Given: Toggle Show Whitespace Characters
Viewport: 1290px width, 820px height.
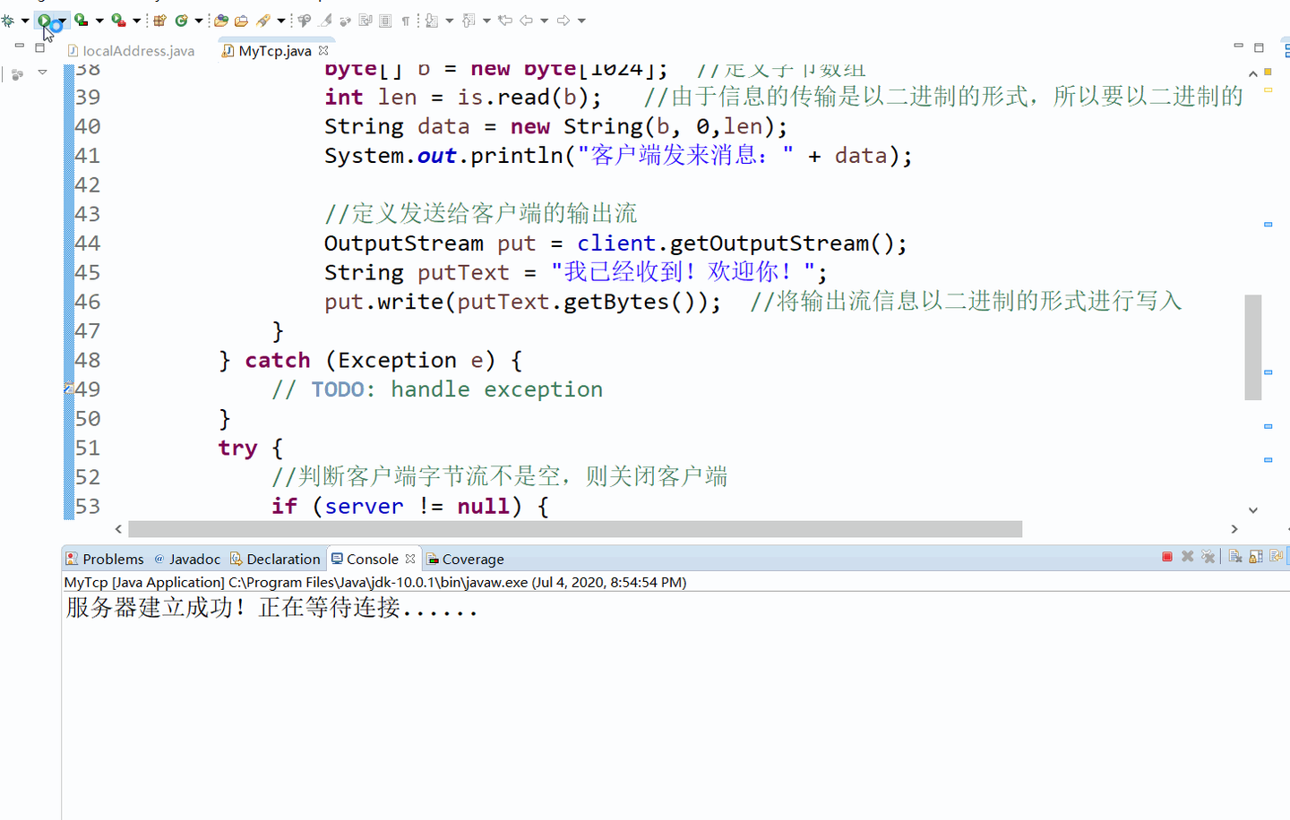Looking at the screenshot, I should [405, 20].
